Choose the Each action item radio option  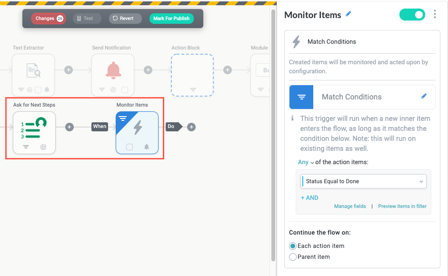(293, 246)
